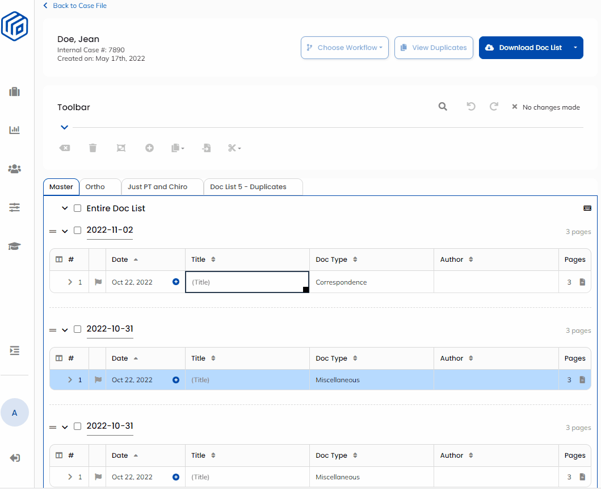The width and height of the screenshot is (601, 489).
Task: Flag the Correspondence document row
Action: point(98,282)
